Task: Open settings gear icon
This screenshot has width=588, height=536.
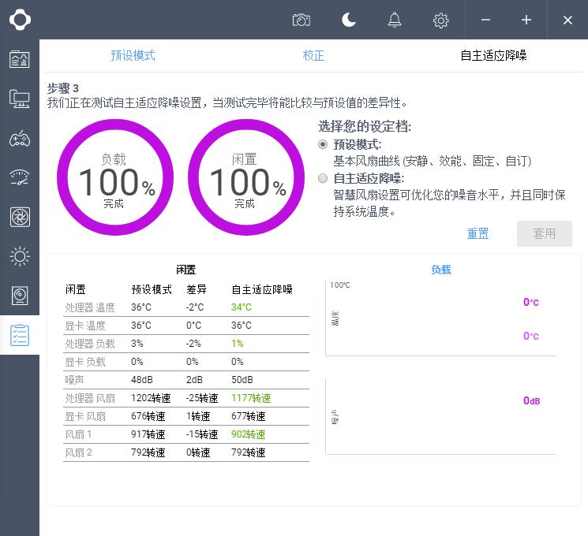Action: click(440, 20)
